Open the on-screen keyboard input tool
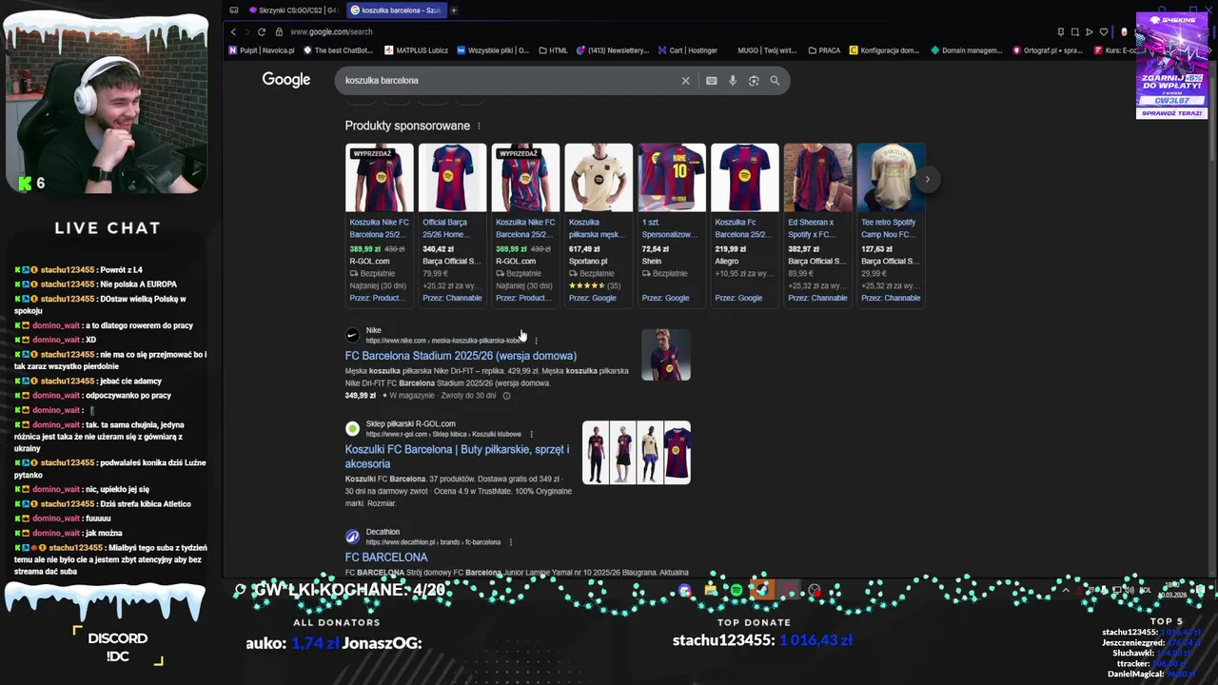The height and width of the screenshot is (685, 1218). coord(711,81)
